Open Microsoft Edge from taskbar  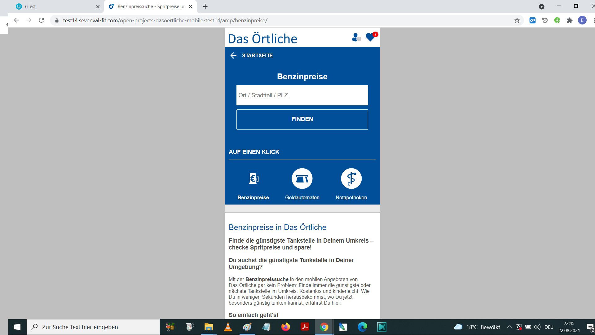pyautogui.click(x=362, y=327)
